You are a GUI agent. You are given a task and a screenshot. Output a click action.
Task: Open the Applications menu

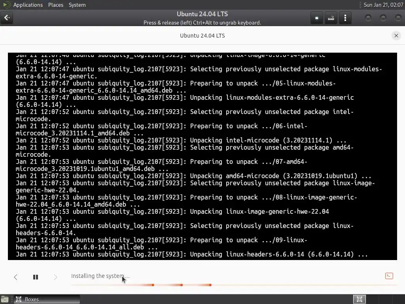pos(28,5)
